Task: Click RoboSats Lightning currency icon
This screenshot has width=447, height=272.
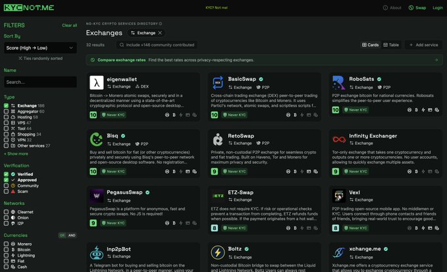Action: click(x=423, y=110)
